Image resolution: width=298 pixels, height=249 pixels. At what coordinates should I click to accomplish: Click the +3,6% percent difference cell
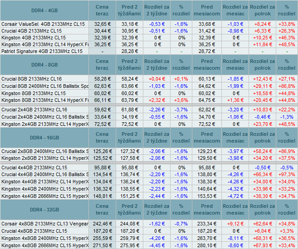(181, 100)
